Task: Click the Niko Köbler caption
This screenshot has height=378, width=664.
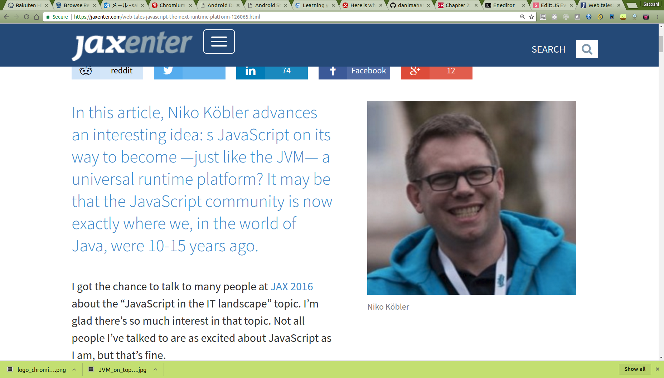Action: tap(388, 307)
